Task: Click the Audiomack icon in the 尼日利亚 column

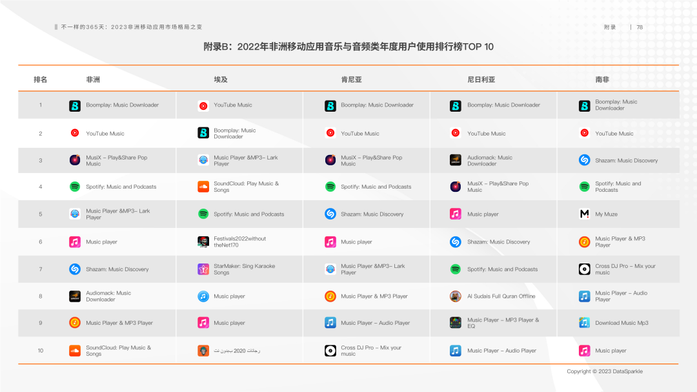Action: point(456,160)
